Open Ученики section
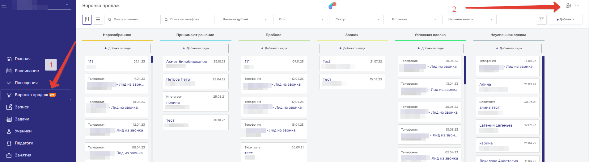Image resolution: width=589 pixels, height=162 pixels. coord(23,131)
